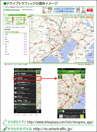The image size is (97, 132).
Task: Tap the green download icon on the Amazon ad
Action: [x=82, y=116]
